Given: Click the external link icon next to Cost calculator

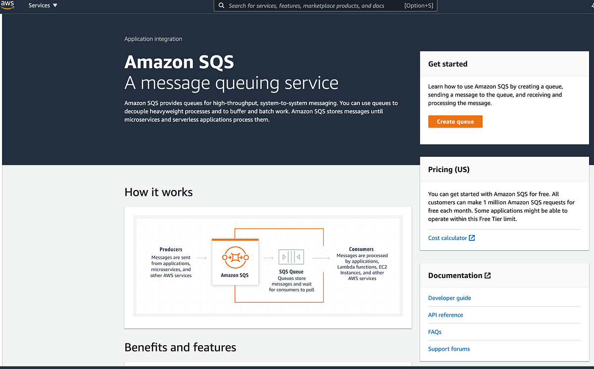Looking at the screenshot, I should [472, 238].
